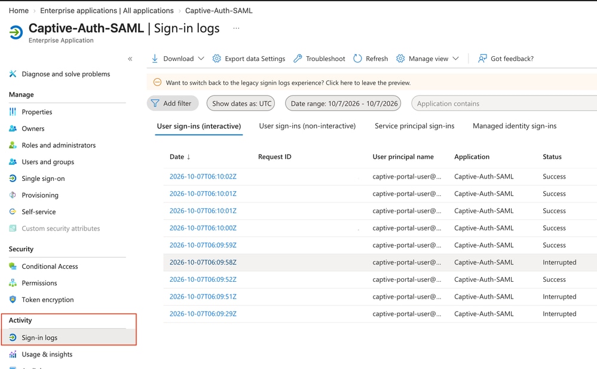The width and height of the screenshot is (597, 369).
Task: Click the Application column header
Action: point(472,156)
